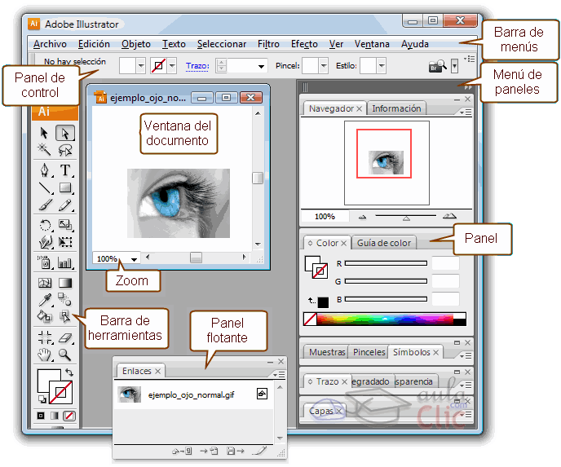The height and width of the screenshot is (467, 561).
Task: Set Gradient mode at toolbar bottom
Action: pos(55,416)
